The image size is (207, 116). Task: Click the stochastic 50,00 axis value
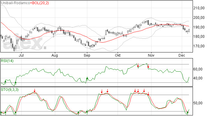tap(198, 103)
